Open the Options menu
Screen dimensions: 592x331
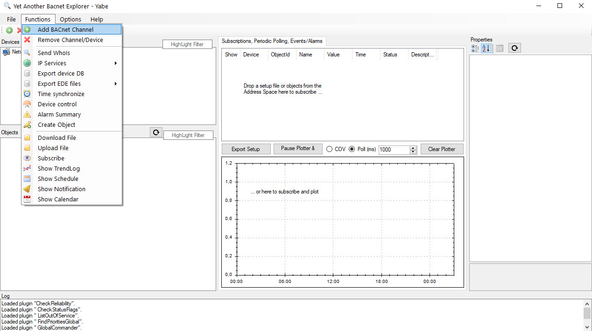(70, 19)
